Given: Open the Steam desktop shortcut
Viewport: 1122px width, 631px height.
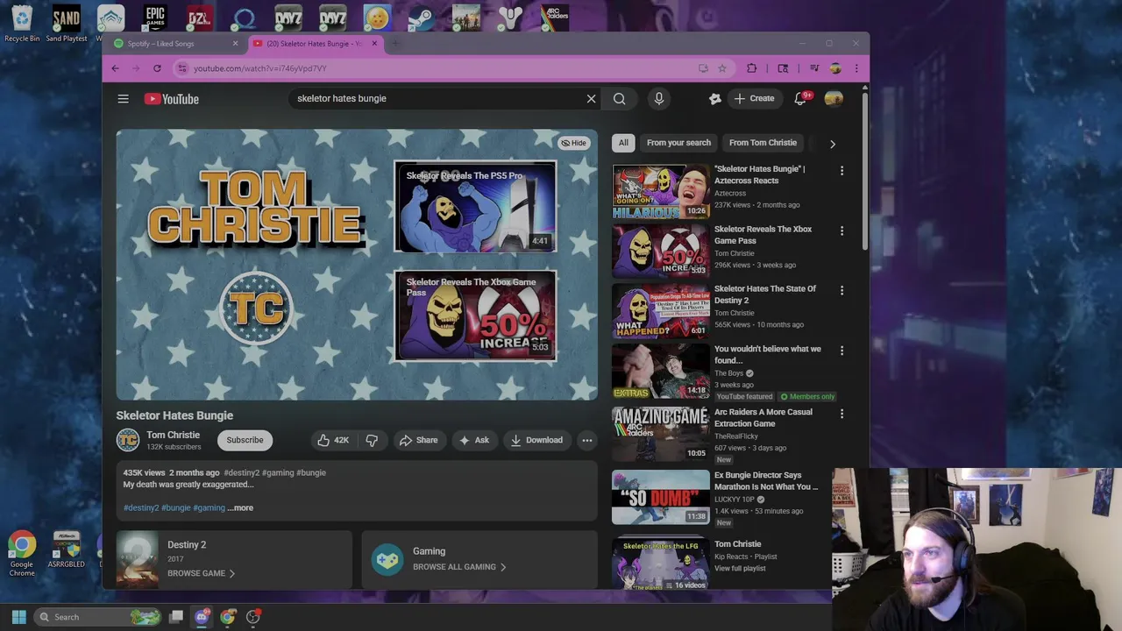Looking at the screenshot, I should 421,18.
